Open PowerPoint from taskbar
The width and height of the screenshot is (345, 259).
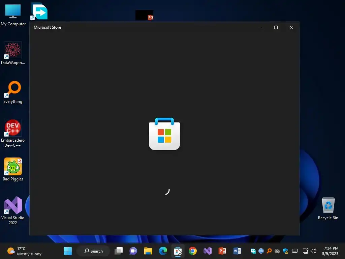pos(222,251)
